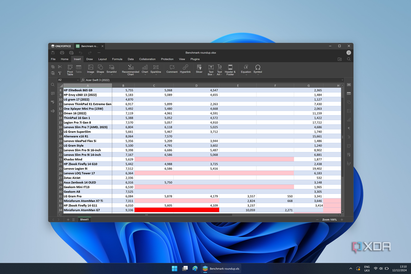
Task: Click the ONLYOFFICE home tab
Action: (61, 46)
